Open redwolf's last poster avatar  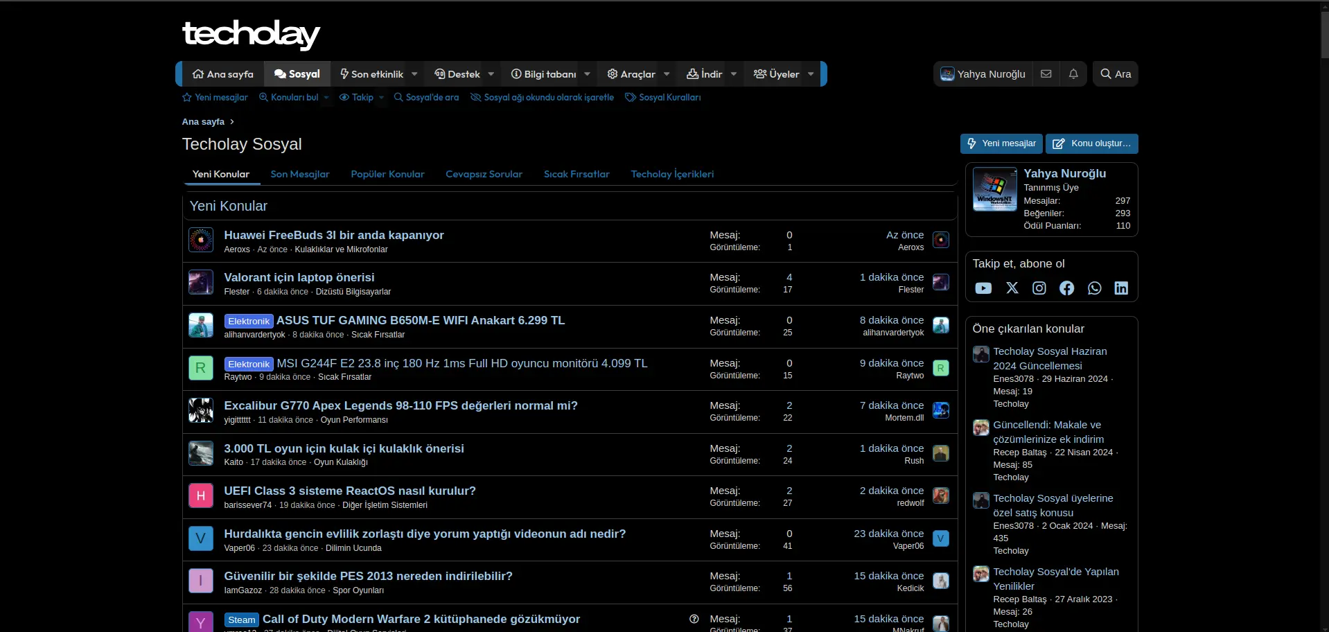(x=941, y=495)
